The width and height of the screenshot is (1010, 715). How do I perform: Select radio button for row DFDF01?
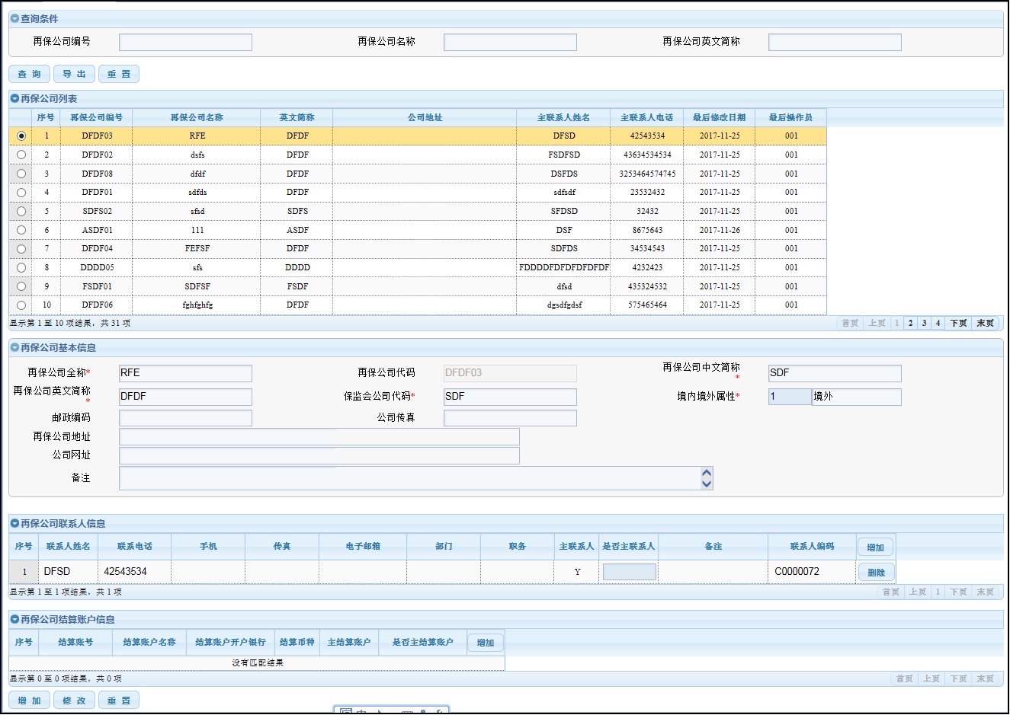pos(21,193)
